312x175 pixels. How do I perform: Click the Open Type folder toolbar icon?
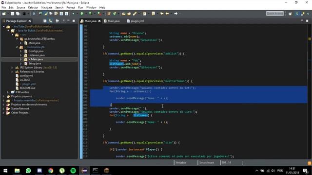(123, 14)
